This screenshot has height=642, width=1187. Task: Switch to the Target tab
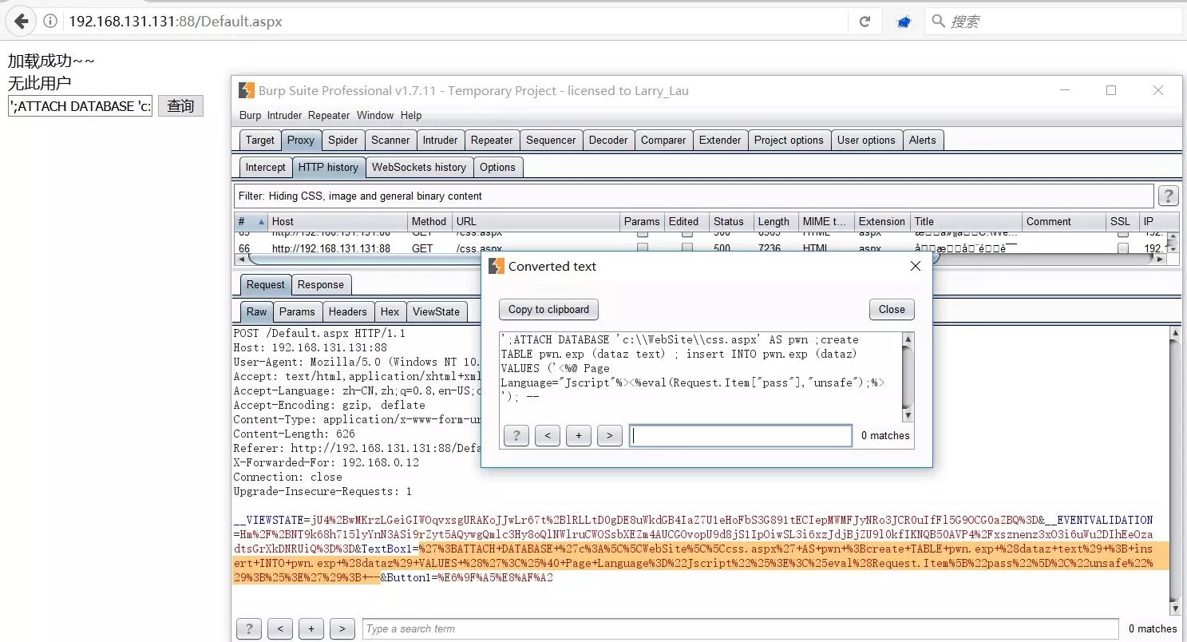point(259,140)
